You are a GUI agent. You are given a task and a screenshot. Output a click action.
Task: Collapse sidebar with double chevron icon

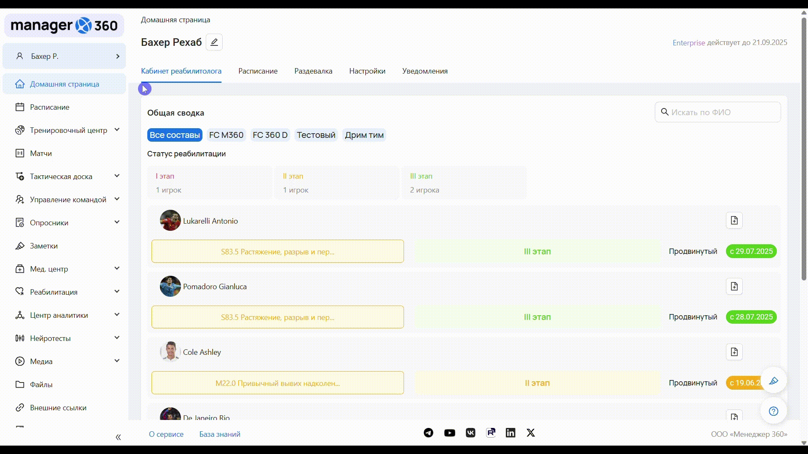(118, 437)
